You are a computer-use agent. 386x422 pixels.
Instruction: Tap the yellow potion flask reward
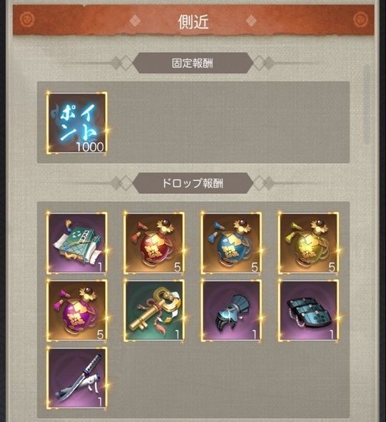(309, 242)
